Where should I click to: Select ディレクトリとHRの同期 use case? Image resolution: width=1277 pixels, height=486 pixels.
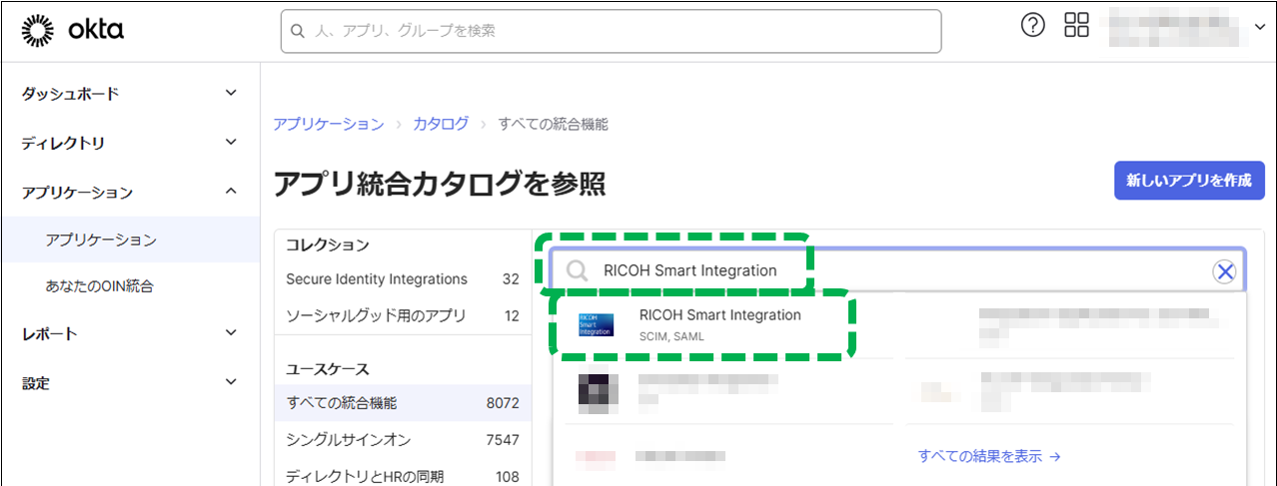tap(403, 476)
